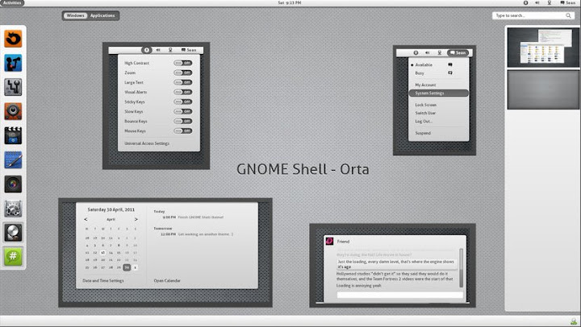Viewport: 581px width, 327px height.
Task: Open the grey wrench tools dock icon
Action: [14, 87]
